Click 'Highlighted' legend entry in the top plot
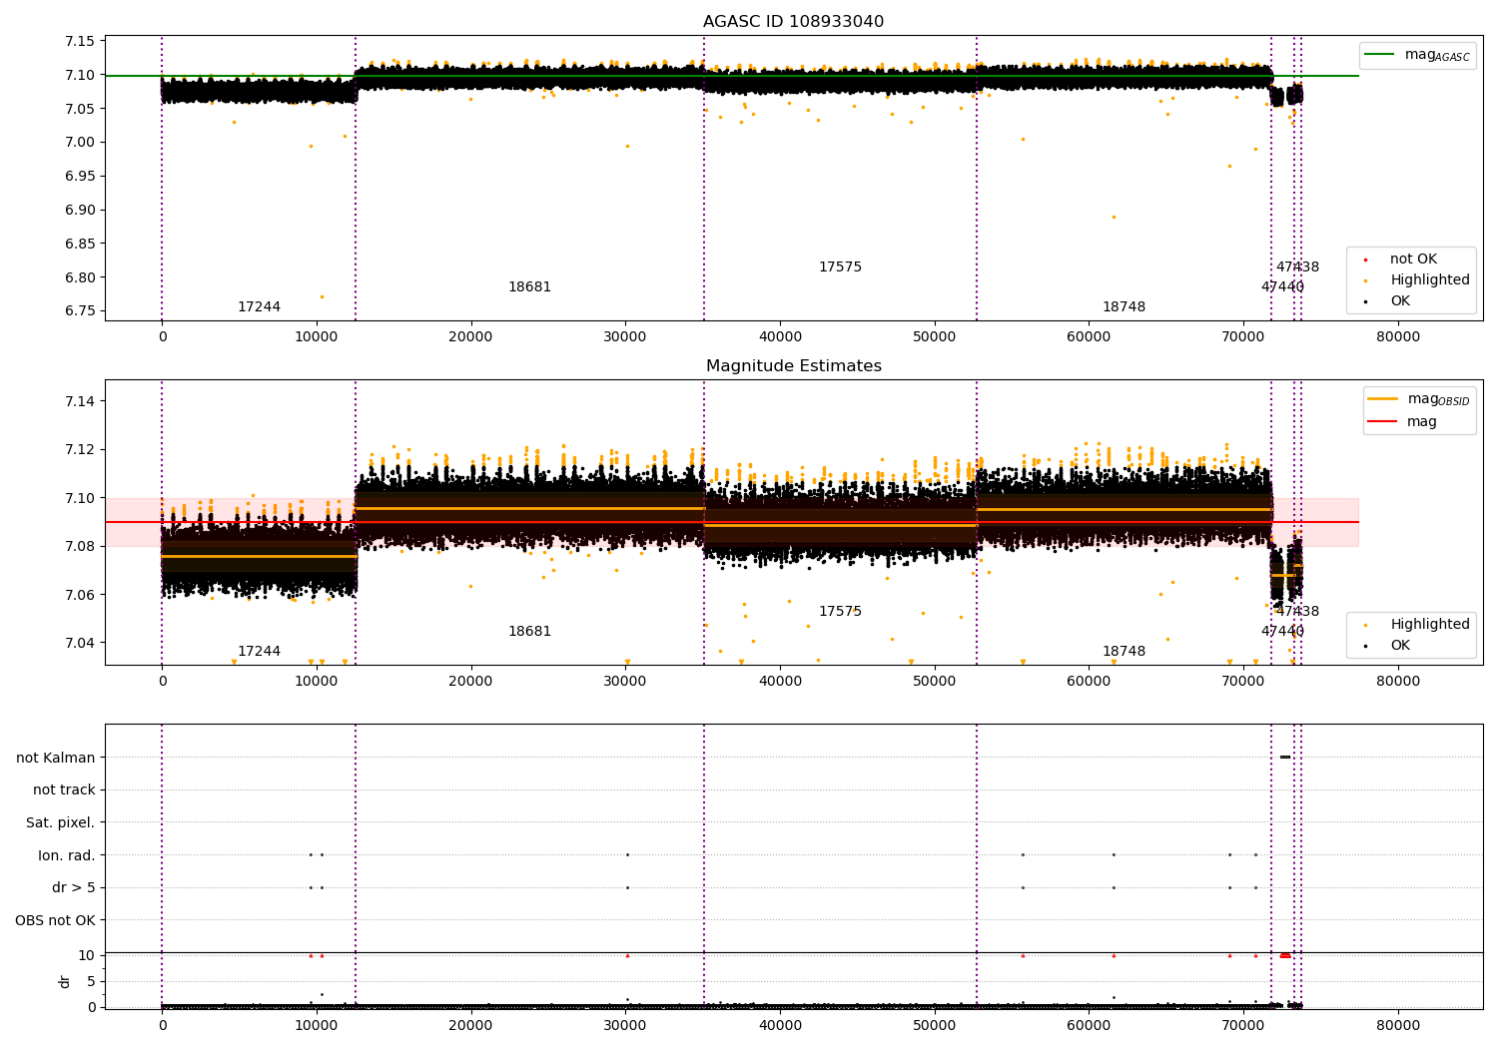 [1430, 280]
